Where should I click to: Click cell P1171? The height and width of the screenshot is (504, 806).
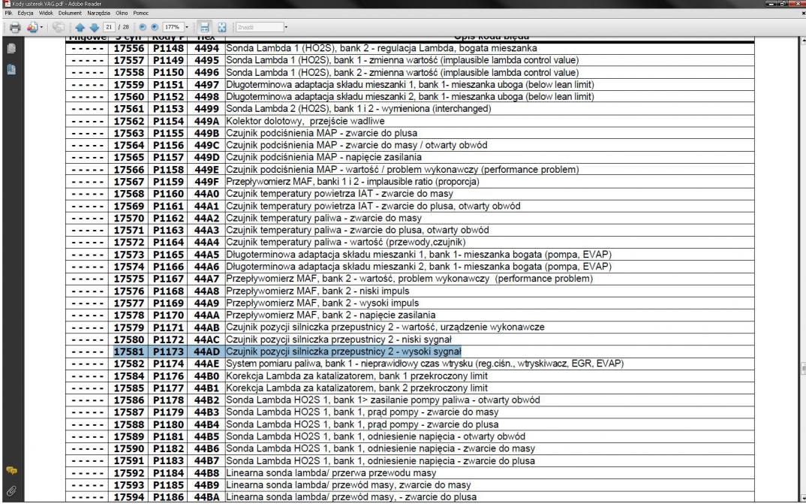click(x=168, y=327)
